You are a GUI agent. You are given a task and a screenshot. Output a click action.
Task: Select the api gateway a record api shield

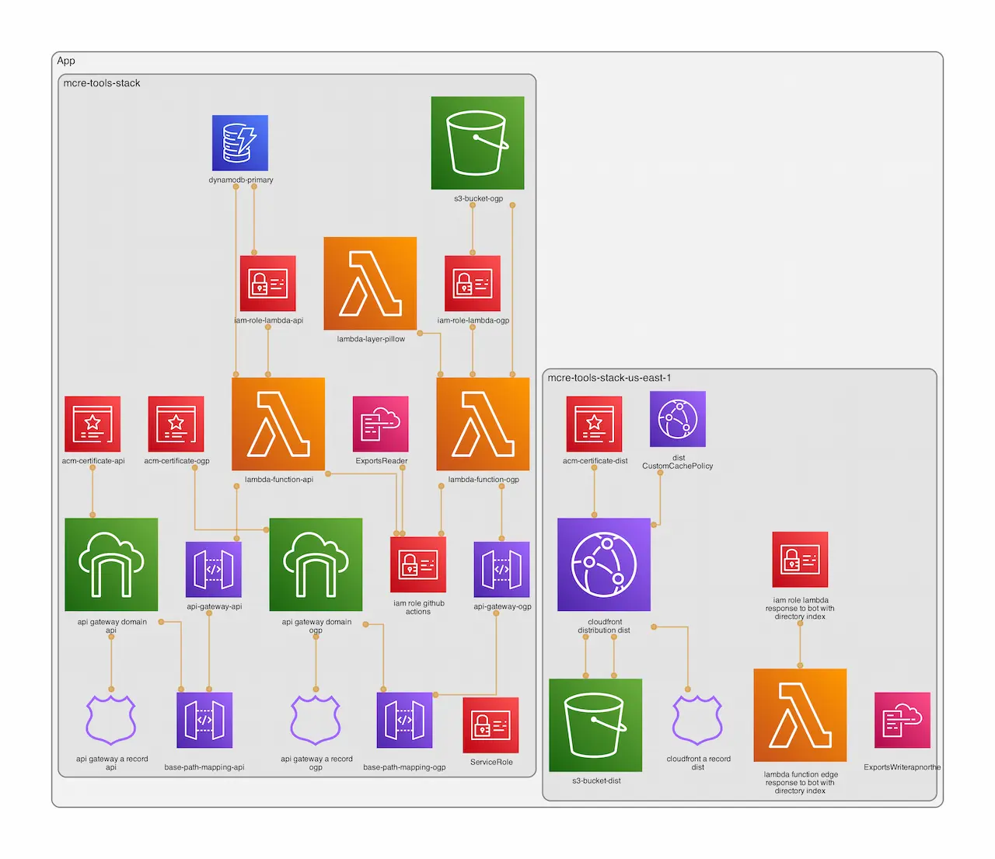(111, 720)
